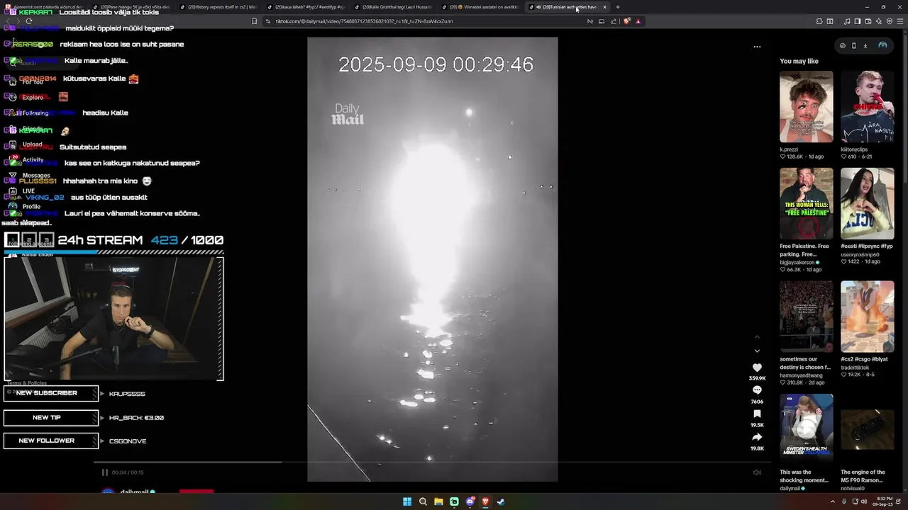The height and width of the screenshot is (510, 908).
Task: Bookmark the video with the favorites icon
Action: (x=757, y=414)
